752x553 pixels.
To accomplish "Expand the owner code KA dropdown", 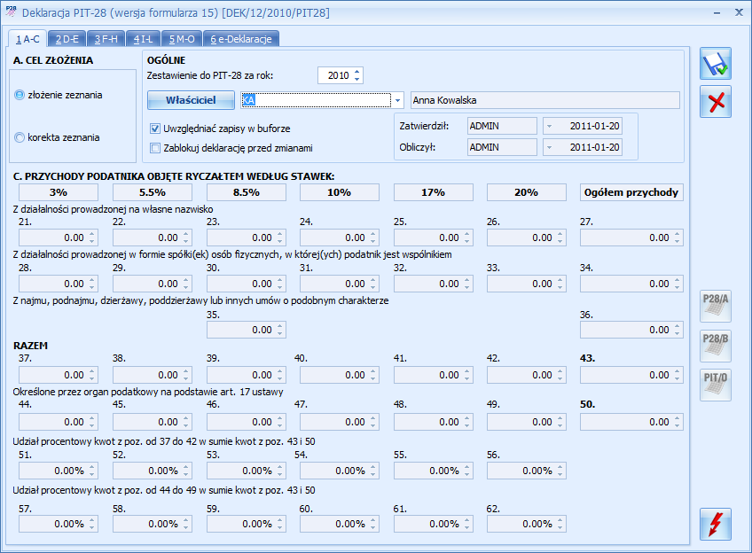I will click(x=397, y=100).
